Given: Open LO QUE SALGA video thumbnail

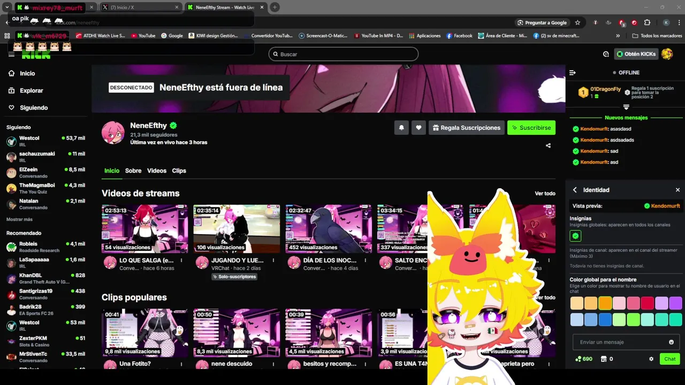Looking at the screenshot, I should [x=145, y=228].
